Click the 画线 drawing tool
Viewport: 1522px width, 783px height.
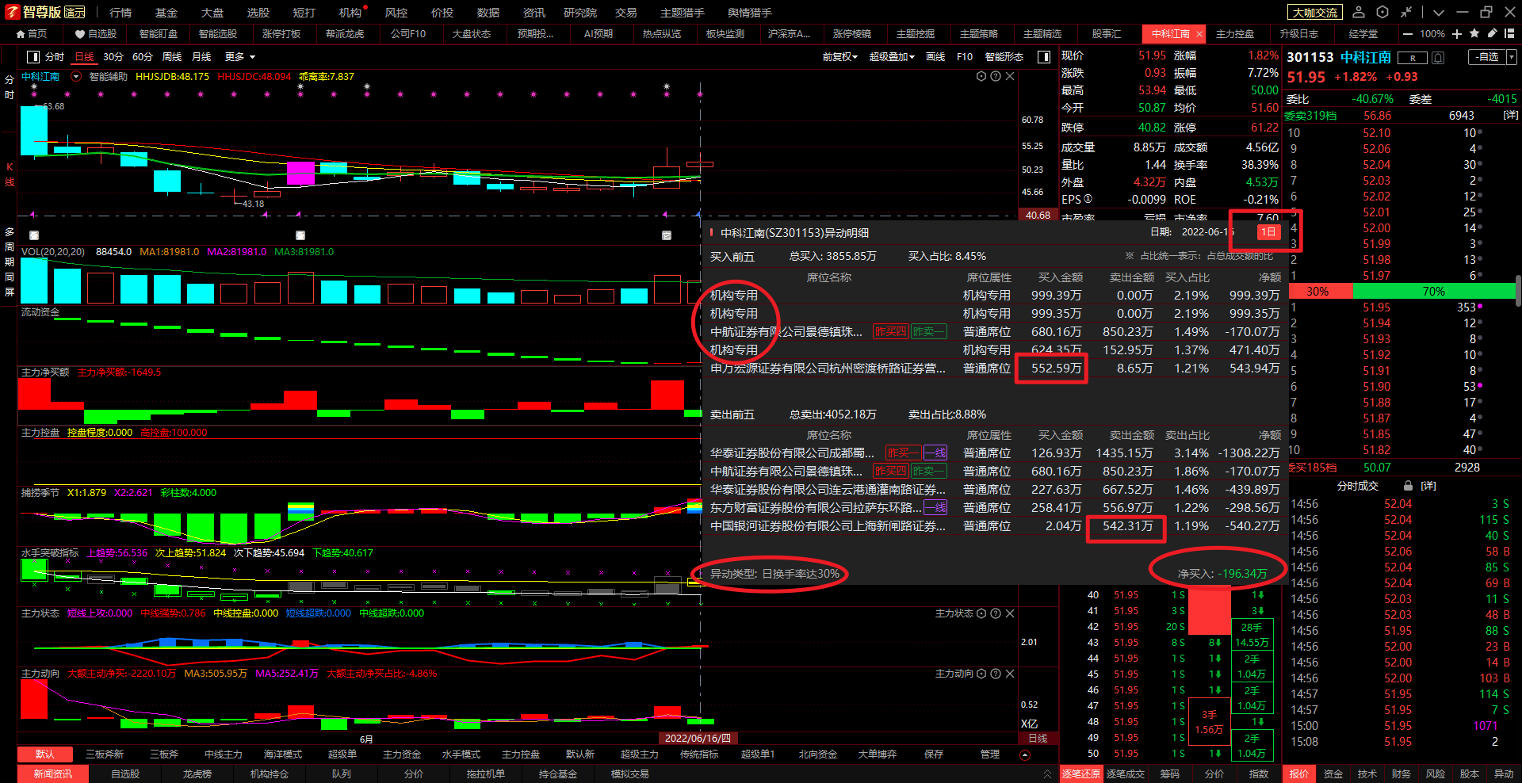935,57
